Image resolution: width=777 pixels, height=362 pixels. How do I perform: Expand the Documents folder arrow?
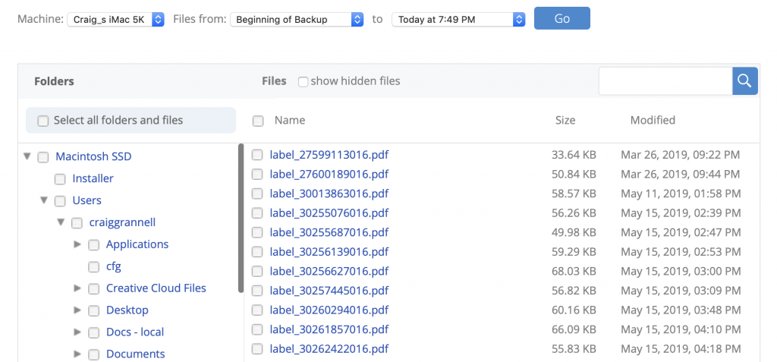pyautogui.click(x=77, y=354)
